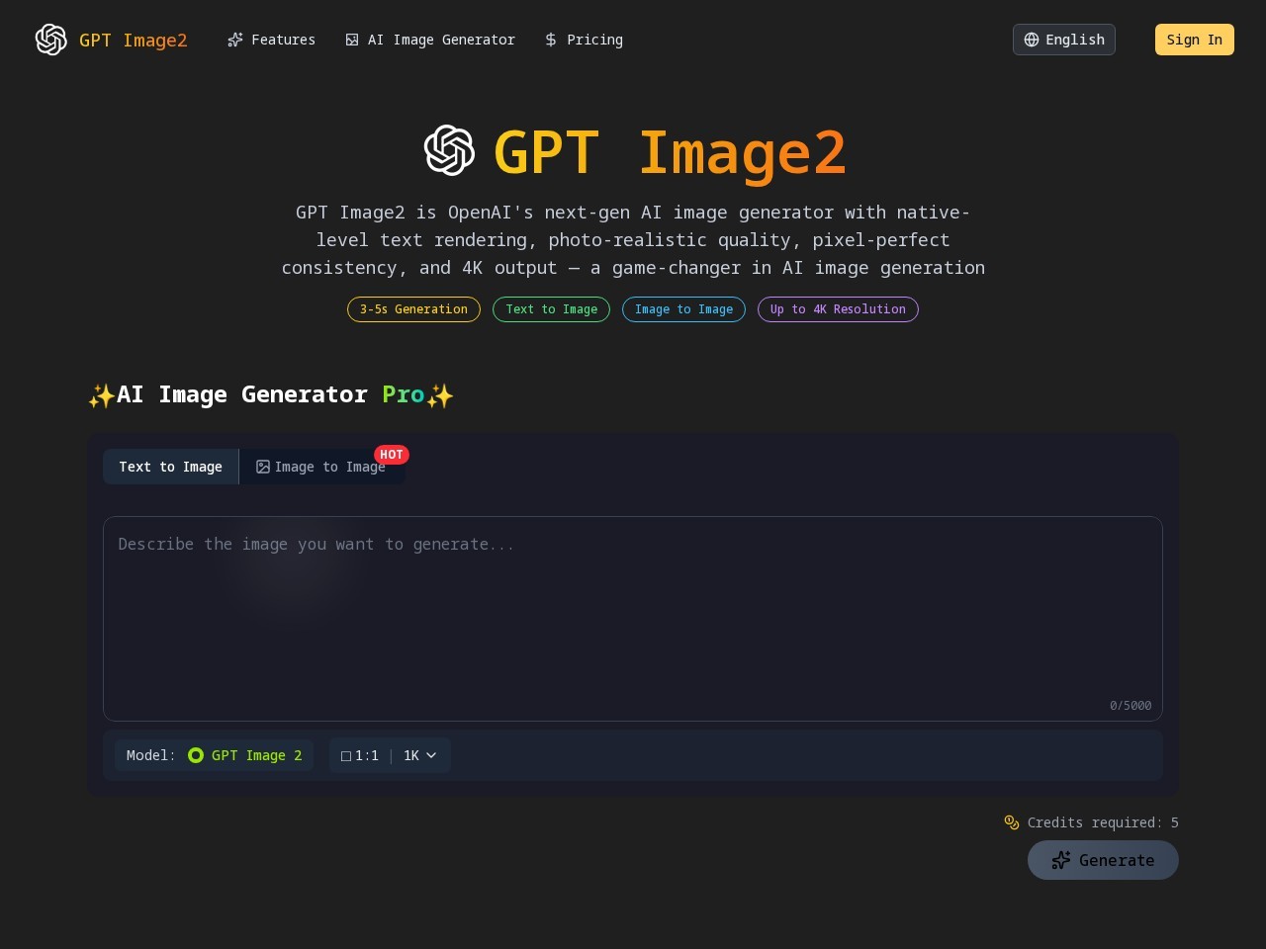Click the green circle model icon
Image resolution: width=1266 pixels, height=949 pixels.
coord(196,755)
